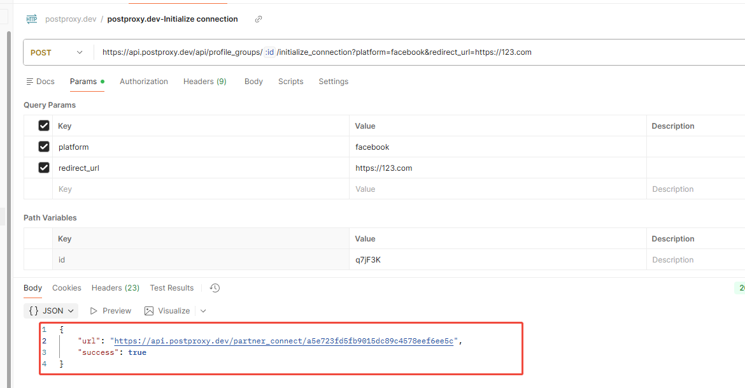The width and height of the screenshot is (745, 388).
Task: Switch to the Authorization tab
Action: click(x=144, y=82)
